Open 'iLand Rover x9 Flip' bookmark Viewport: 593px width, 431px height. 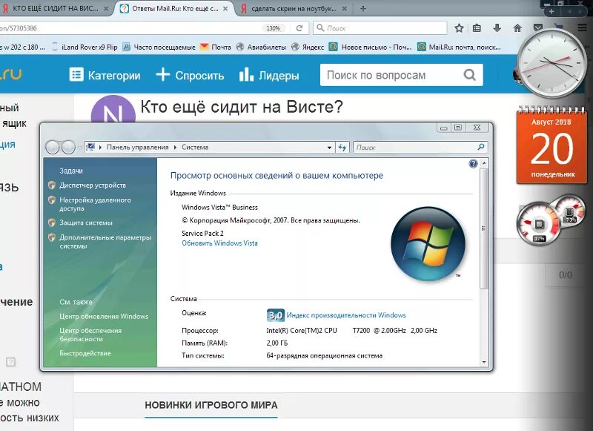85,47
